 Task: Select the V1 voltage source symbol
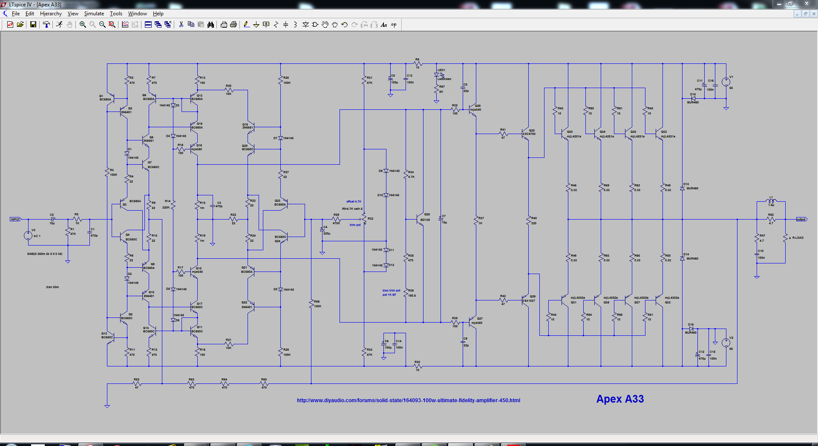726,82
